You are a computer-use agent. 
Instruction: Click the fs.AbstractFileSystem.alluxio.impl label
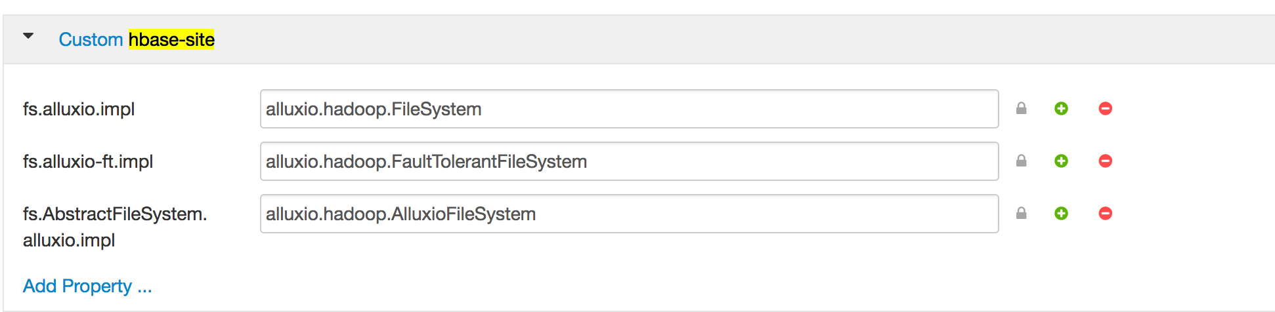pyautogui.click(x=115, y=227)
